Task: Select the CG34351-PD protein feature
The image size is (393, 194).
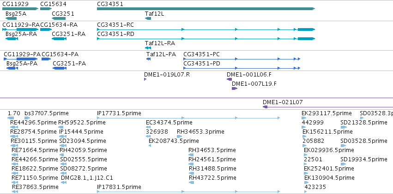Action: click(x=242, y=68)
